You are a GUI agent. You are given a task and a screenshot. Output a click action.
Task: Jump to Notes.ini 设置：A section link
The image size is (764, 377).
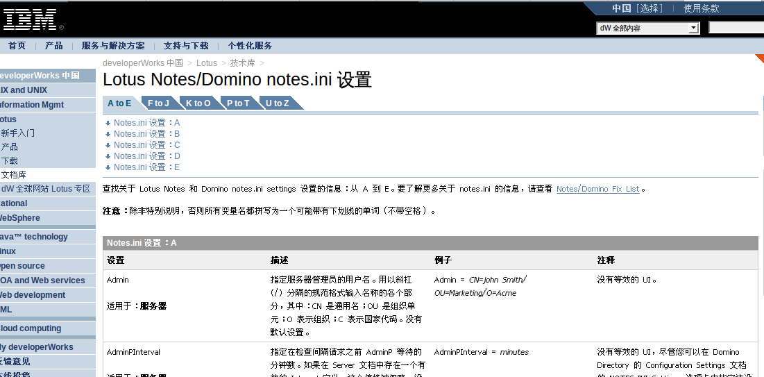pyautogui.click(x=146, y=123)
